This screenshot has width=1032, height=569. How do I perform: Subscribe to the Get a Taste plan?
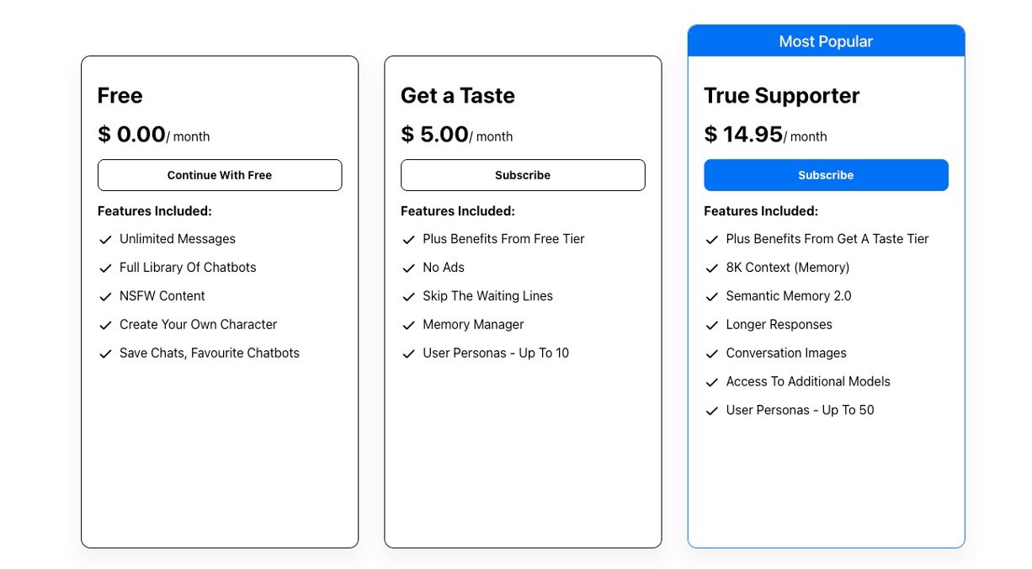click(x=523, y=175)
